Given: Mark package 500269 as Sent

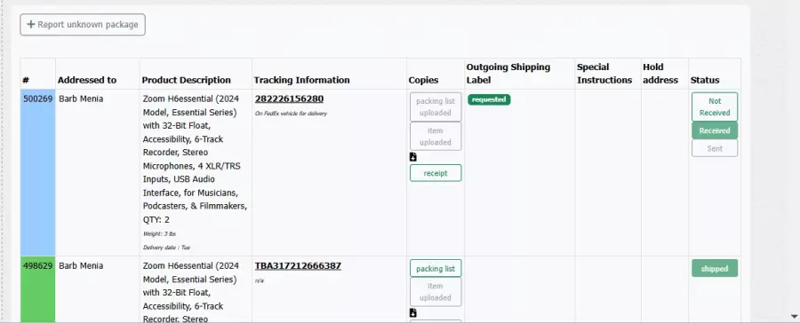Looking at the screenshot, I should tap(715, 148).
